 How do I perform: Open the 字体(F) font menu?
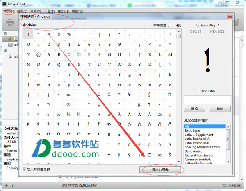[9, 11]
